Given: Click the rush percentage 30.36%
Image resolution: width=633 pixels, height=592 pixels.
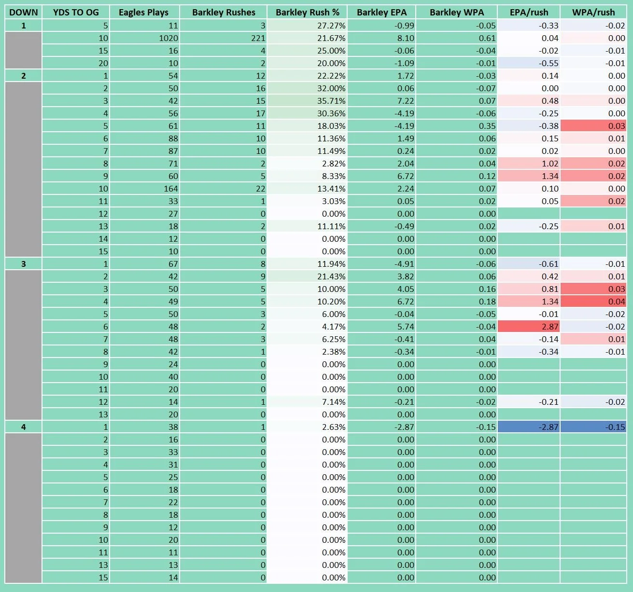Looking at the screenshot, I should tap(307, 113).
